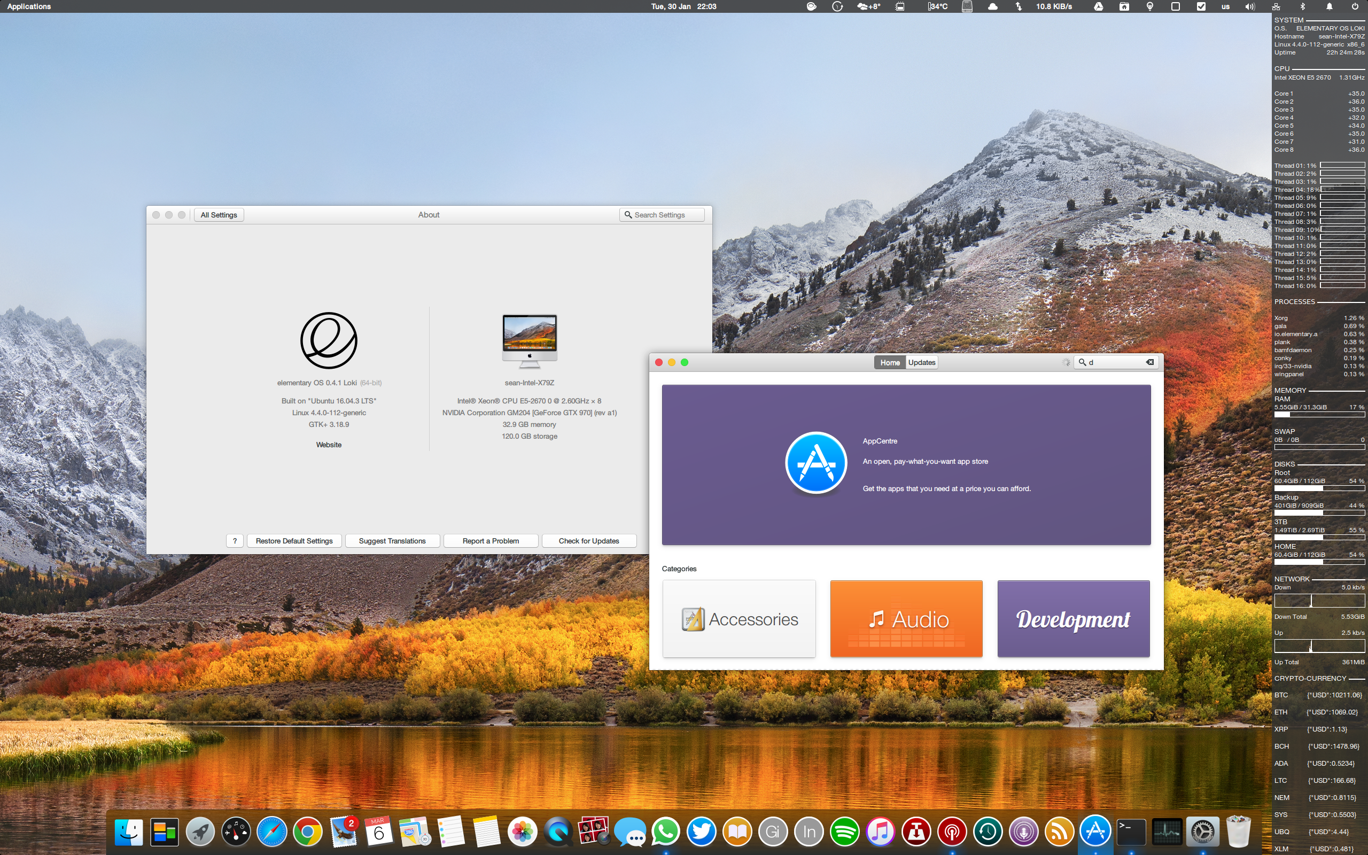Open the Accessories category
The image size is (1368, 855).
(739, 619)
